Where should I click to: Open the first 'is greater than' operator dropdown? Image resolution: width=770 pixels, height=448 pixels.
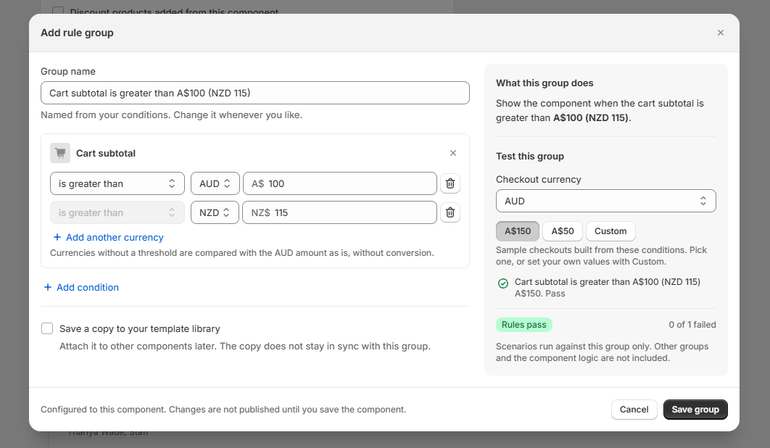(x=117, y=183)
